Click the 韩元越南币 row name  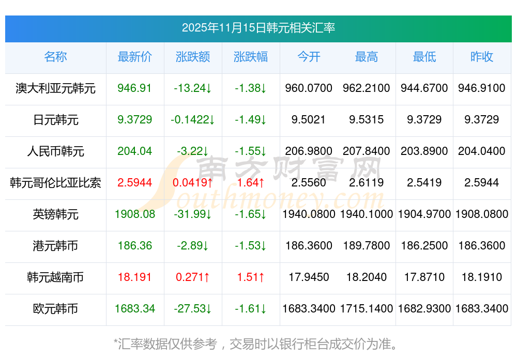(55, 277)
